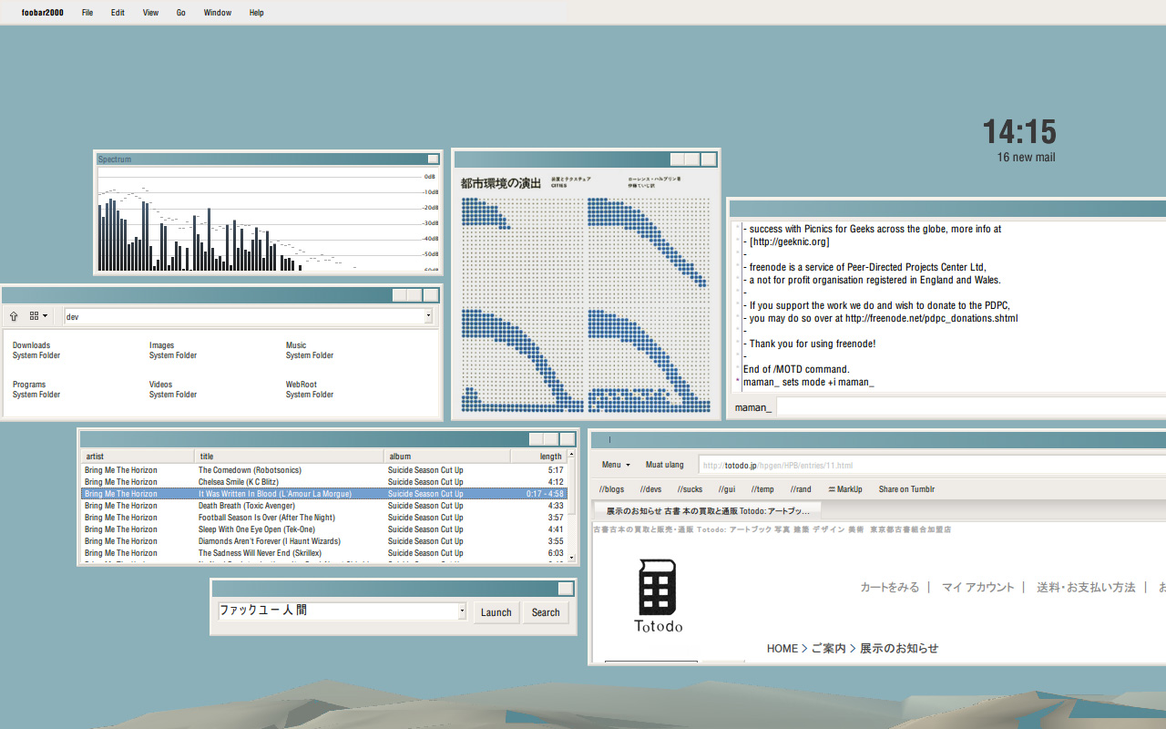
Task: Click the totodo.jp address bar
Action: [932, 465]
